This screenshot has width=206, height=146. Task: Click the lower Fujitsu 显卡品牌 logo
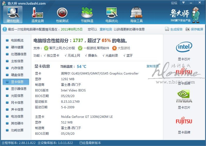(184, 121)
